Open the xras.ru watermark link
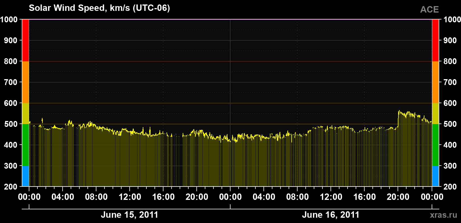This screenshot has width=461, height=223. click(444, 215)
